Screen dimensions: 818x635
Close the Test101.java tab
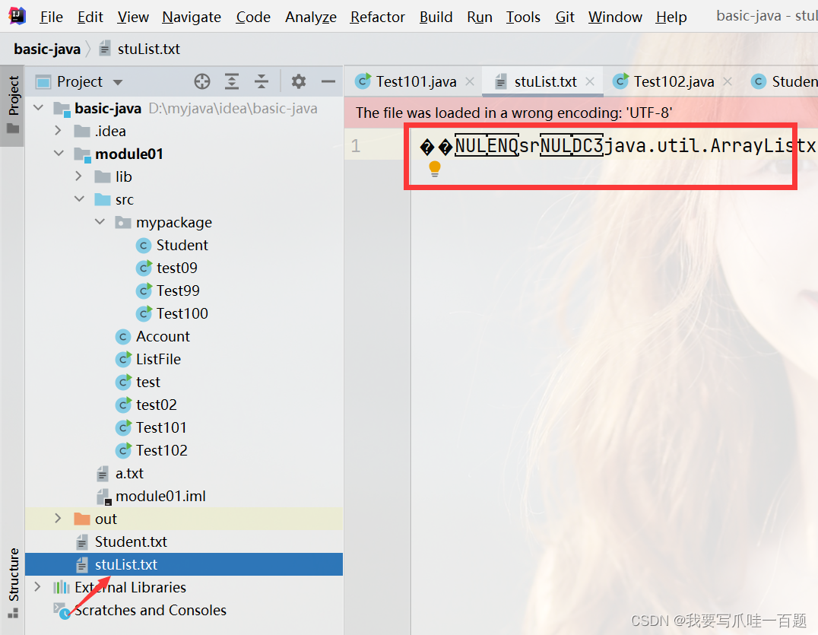click(469, 81)
